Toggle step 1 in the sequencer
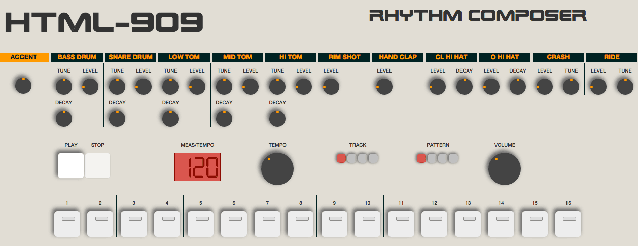 click(x=67, y=224)
